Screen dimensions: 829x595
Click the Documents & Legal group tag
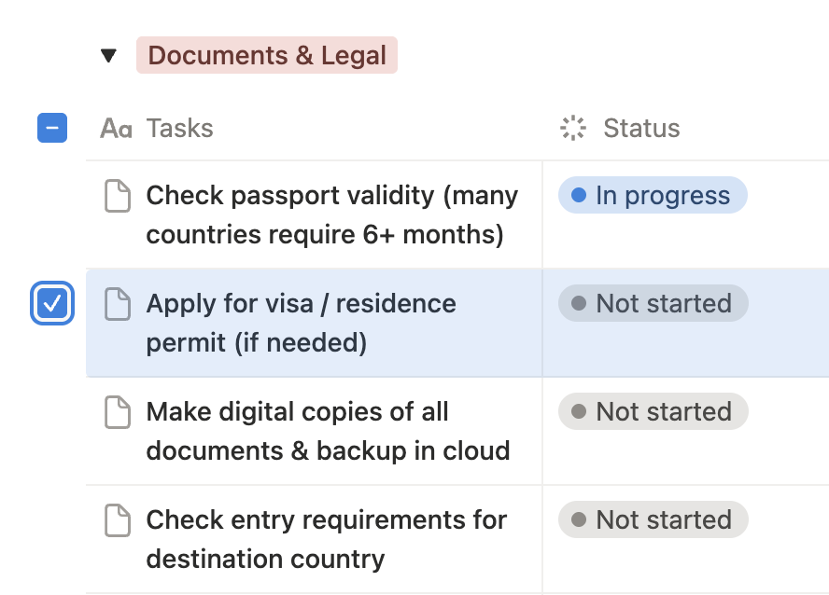pos(267,56)
